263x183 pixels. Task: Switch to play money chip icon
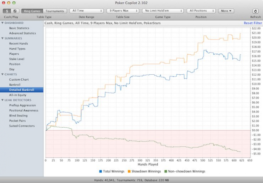point(15,11)
